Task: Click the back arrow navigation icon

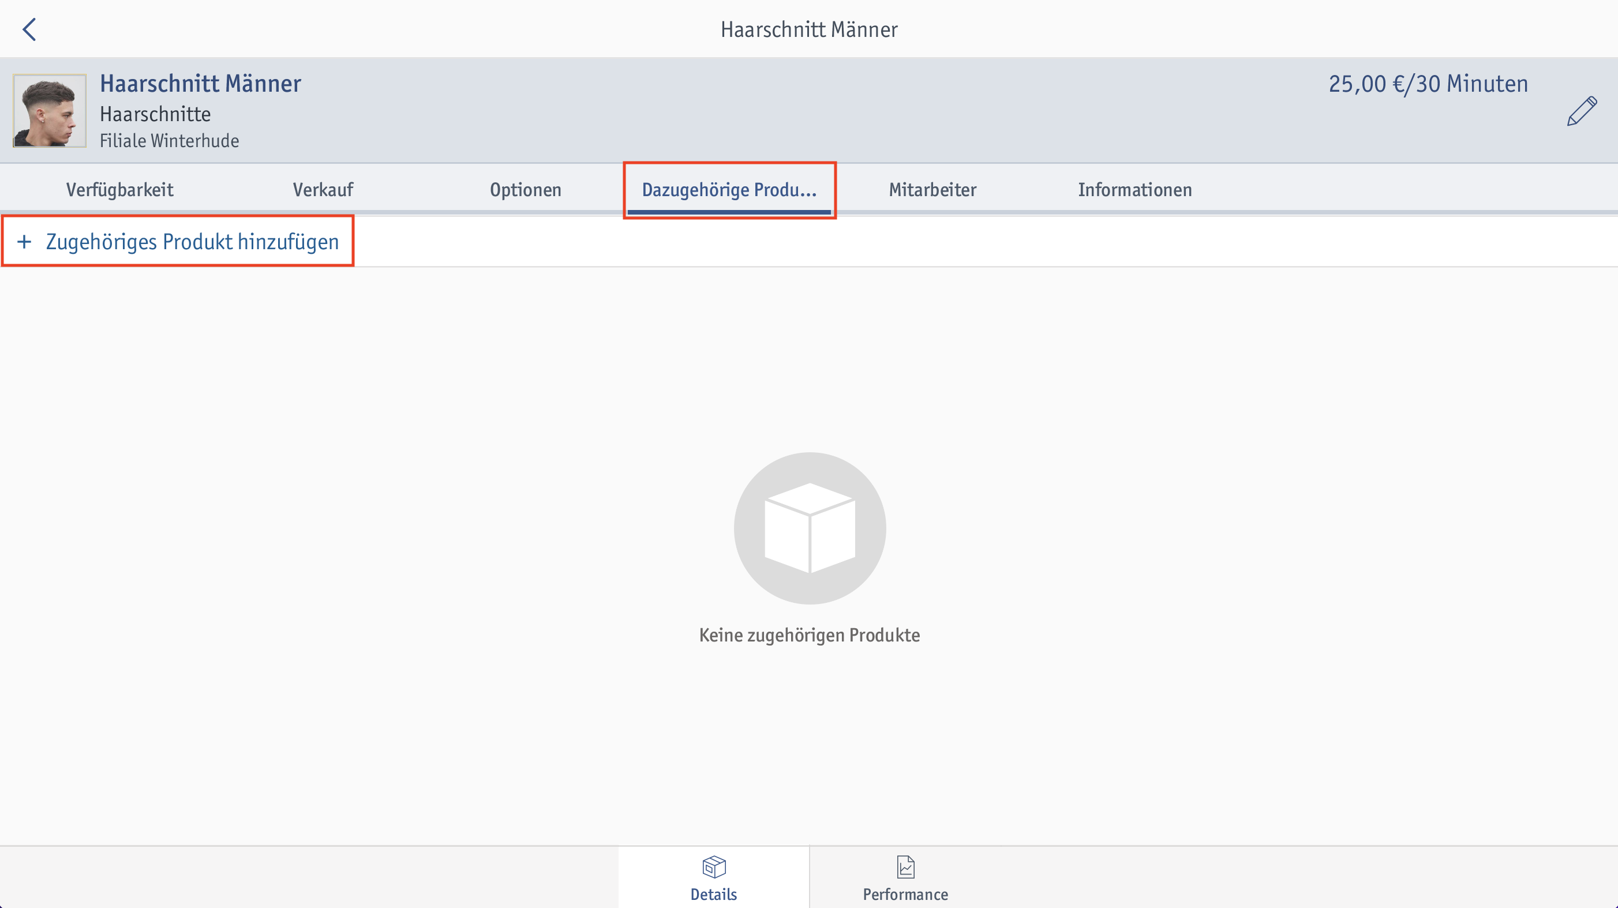Action: click(x=29, y=29)
